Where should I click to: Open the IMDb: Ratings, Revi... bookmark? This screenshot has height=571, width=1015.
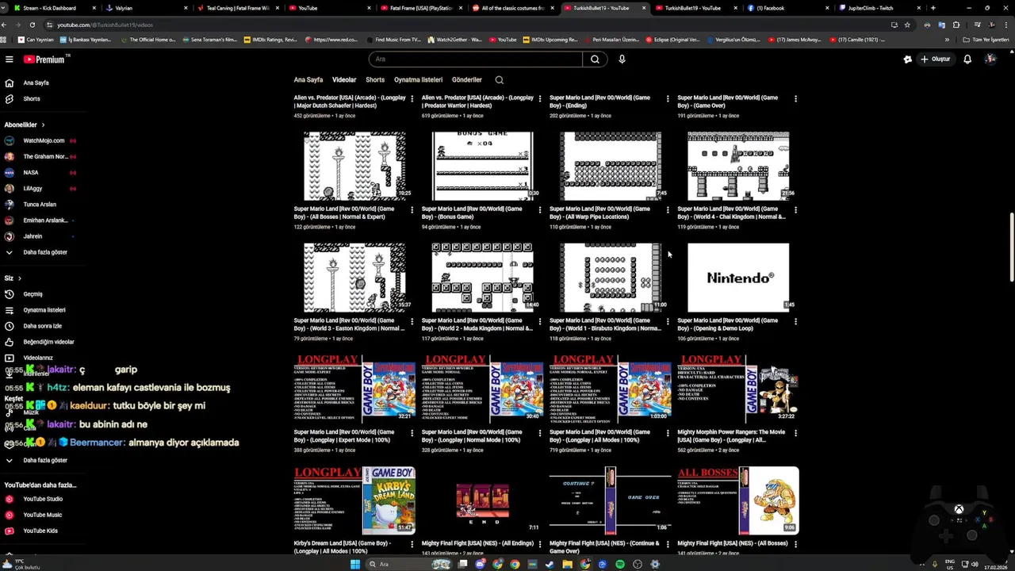point(270,40)
